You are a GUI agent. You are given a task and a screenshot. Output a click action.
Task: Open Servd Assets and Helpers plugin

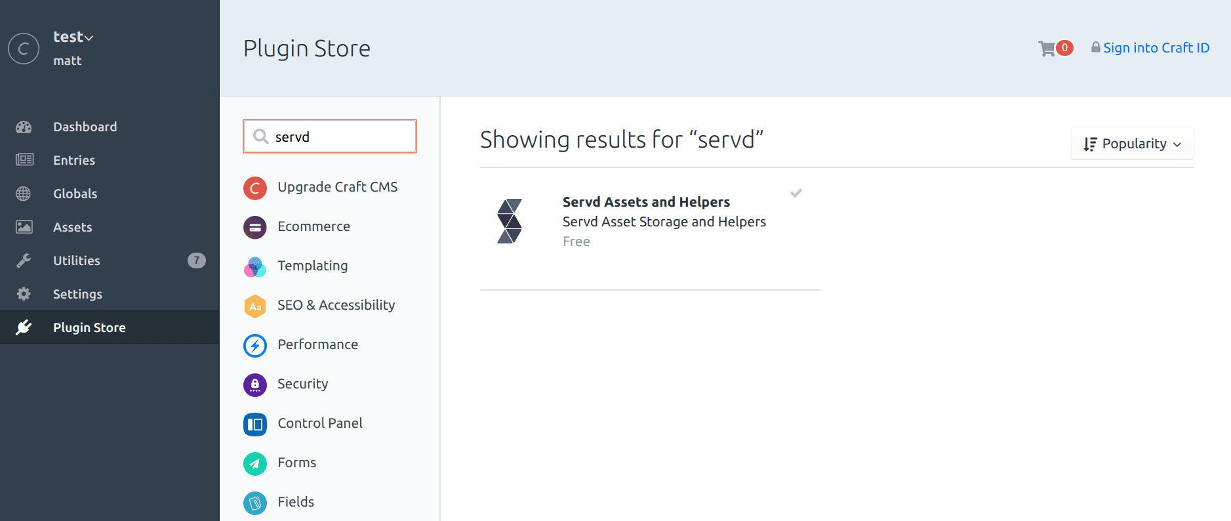646,202
